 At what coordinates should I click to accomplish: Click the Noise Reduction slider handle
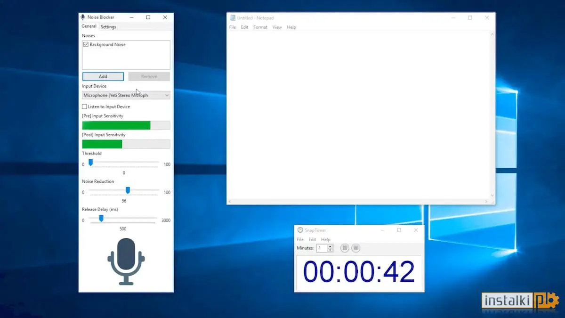click(x=128, y=190)
